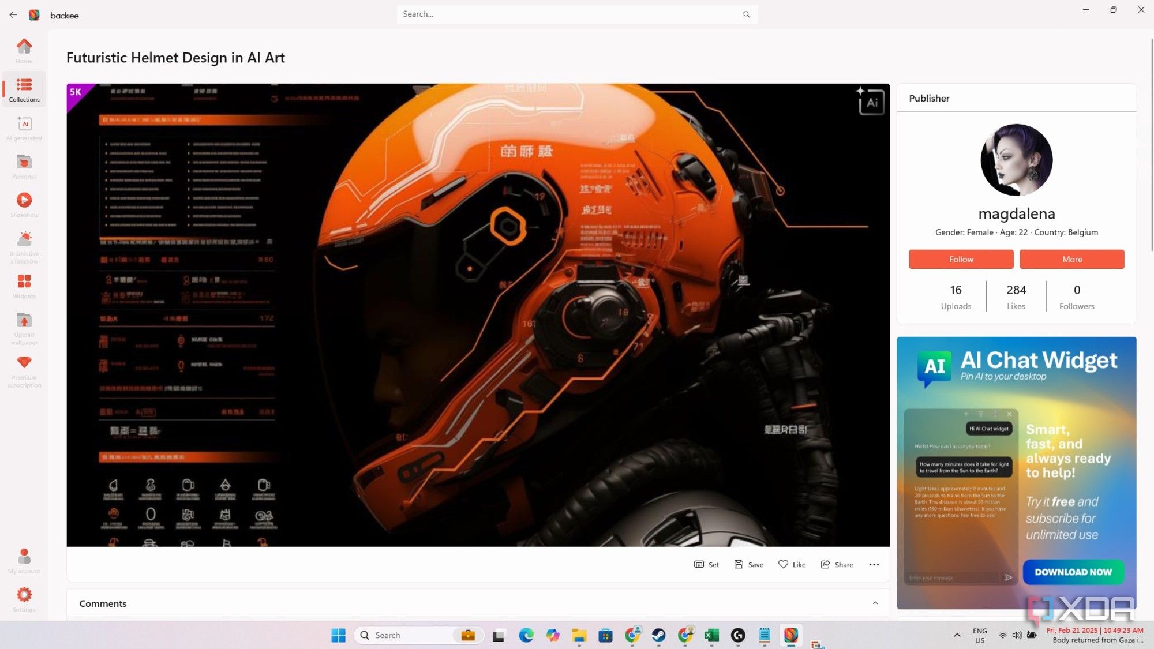Screen dimensions: 1154x649
Task: Follow publisher magdalena
Action: click(961, 259)
